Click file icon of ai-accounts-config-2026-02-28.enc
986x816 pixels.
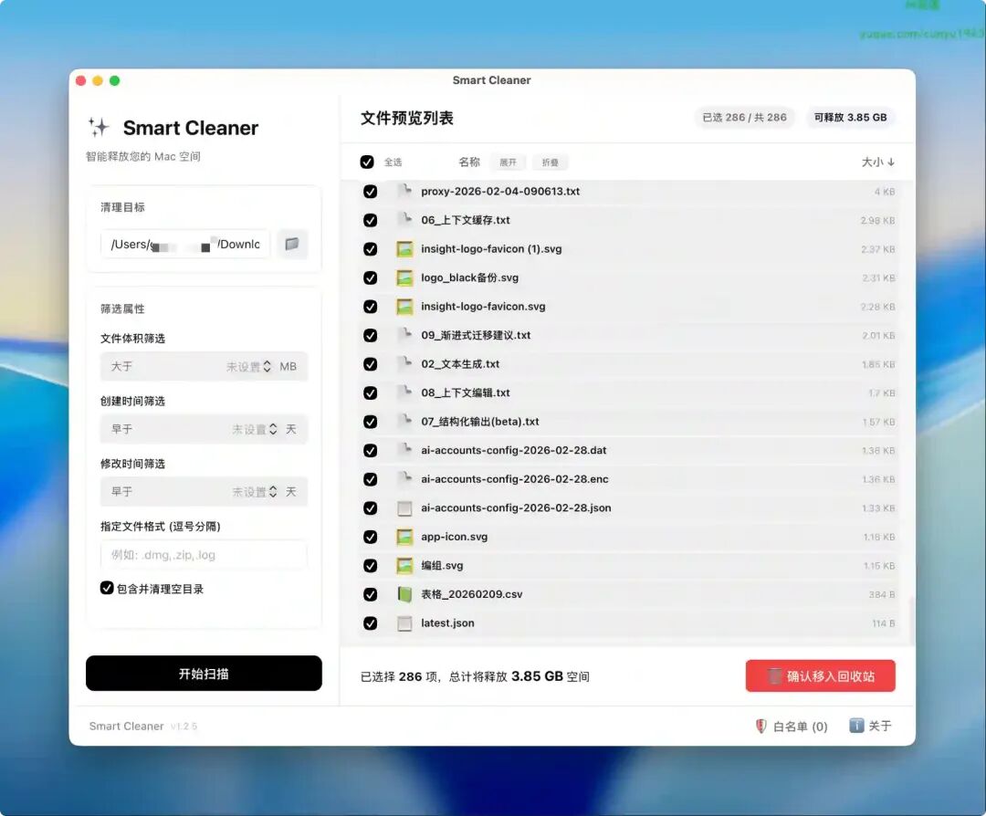tap(404, 479)
